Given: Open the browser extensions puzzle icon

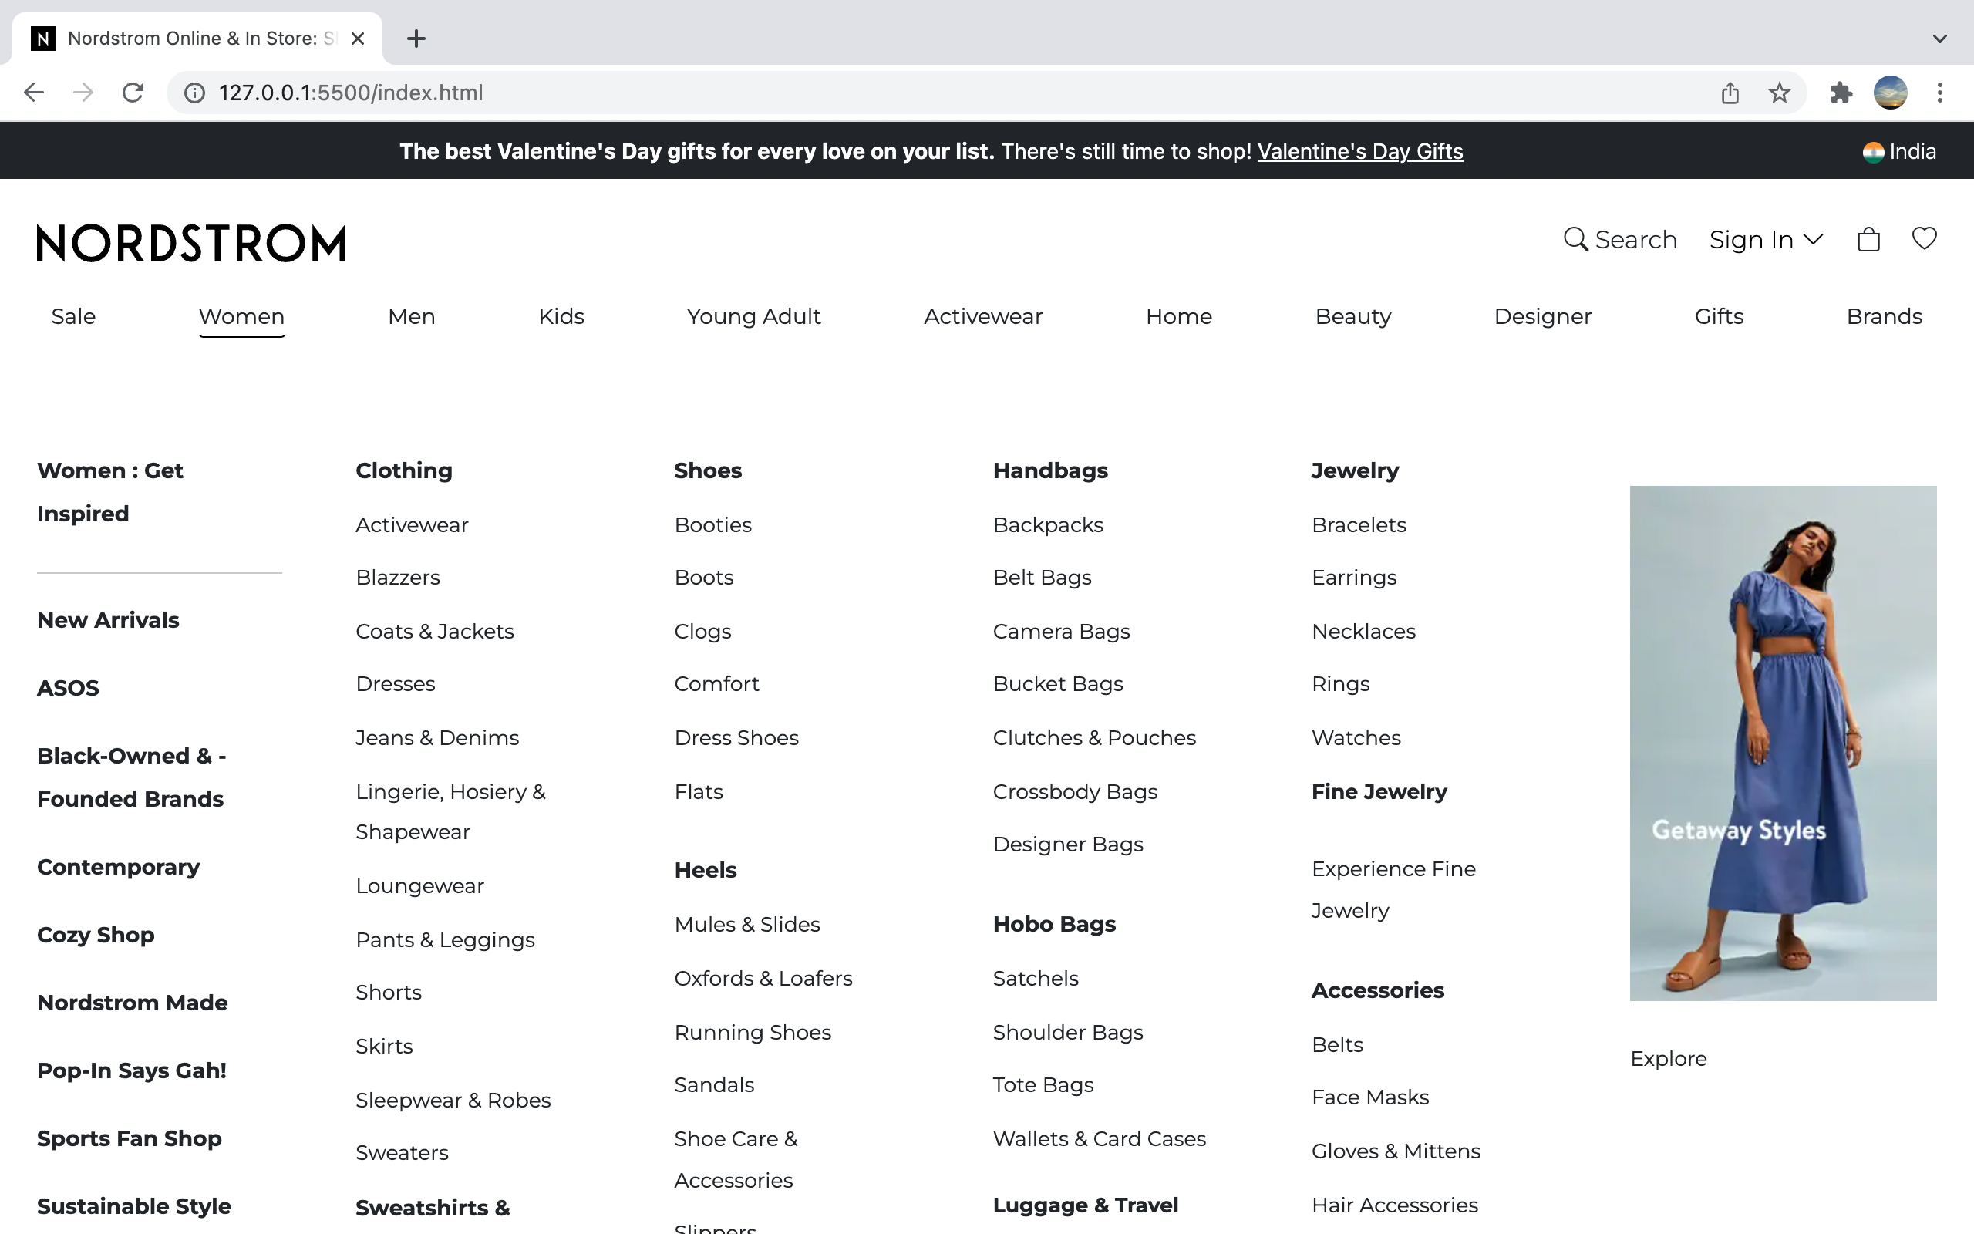Looking at the screenshot, I should coord(1841,93).
